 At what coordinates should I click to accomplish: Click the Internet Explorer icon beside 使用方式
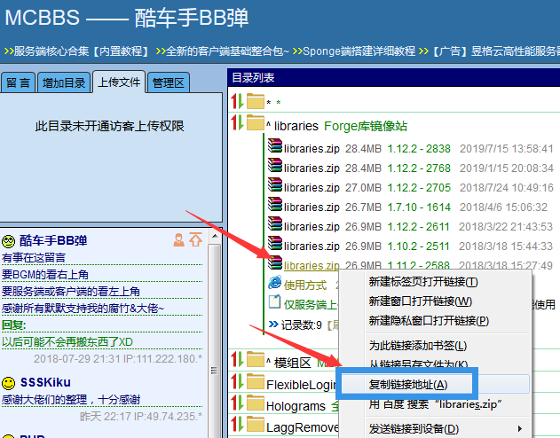[274, 283]
